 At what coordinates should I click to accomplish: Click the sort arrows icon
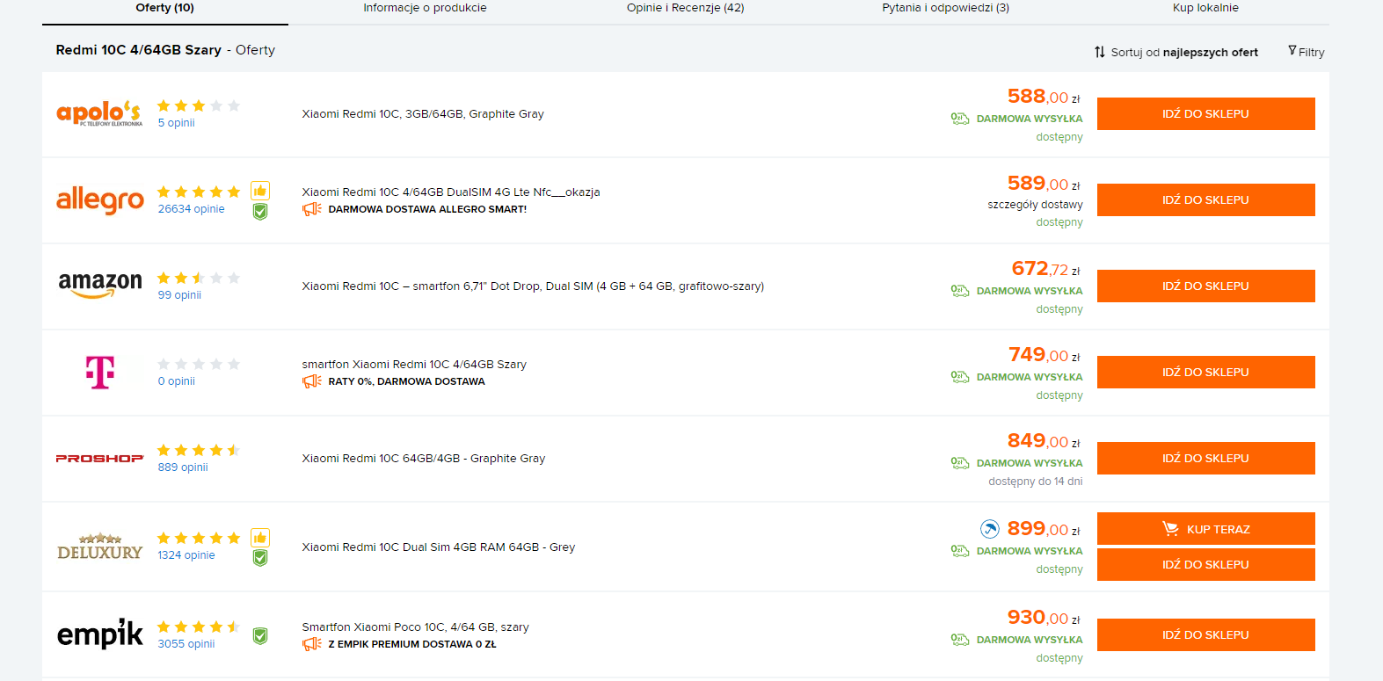(x=1100, y=52)
